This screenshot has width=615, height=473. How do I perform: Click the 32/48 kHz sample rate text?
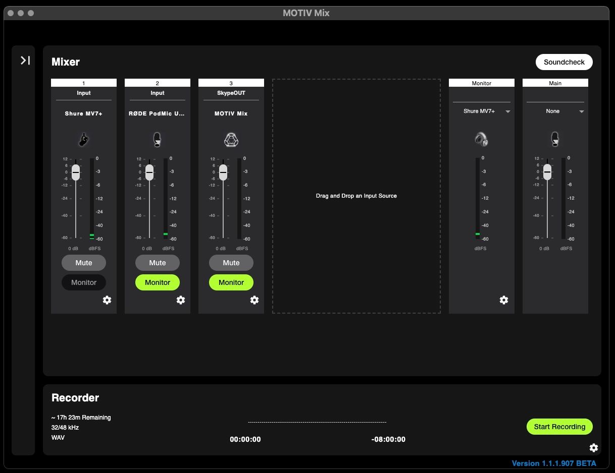coord(65,428)
